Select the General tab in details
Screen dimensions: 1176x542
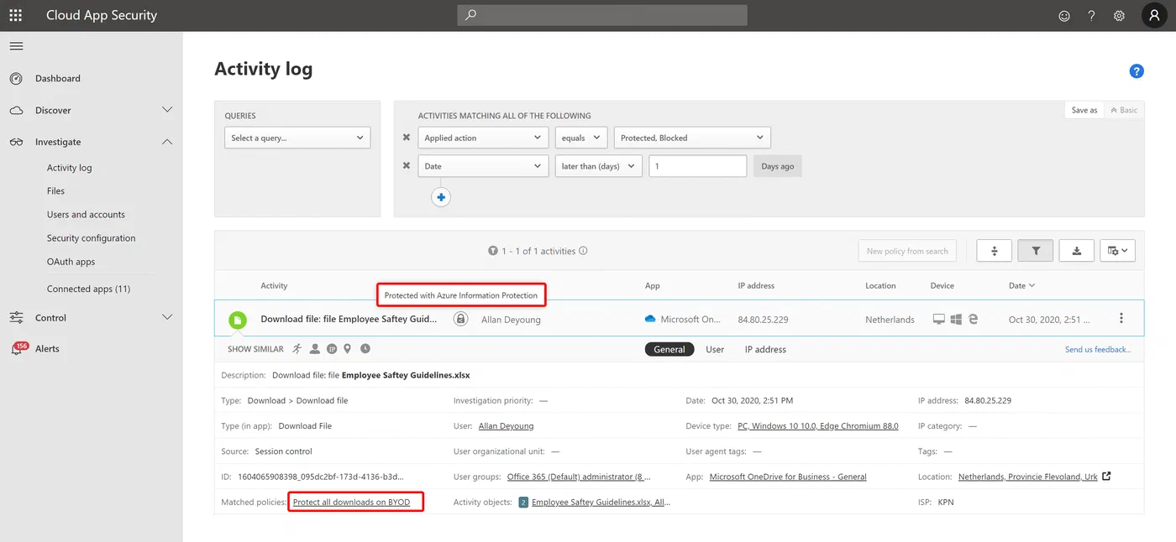point(669,349)
